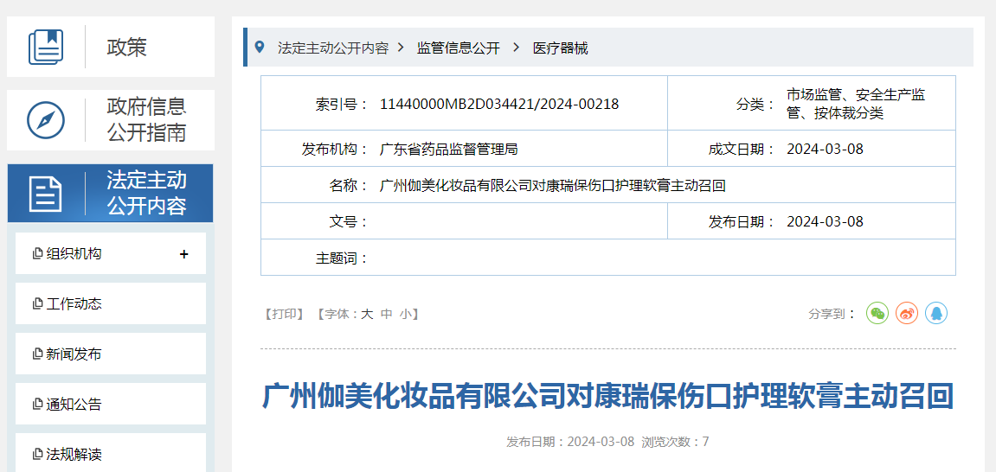Click the 分享到 label
Image resolution: width=996 pixels, height=472 pixels.
click(832, 314)
